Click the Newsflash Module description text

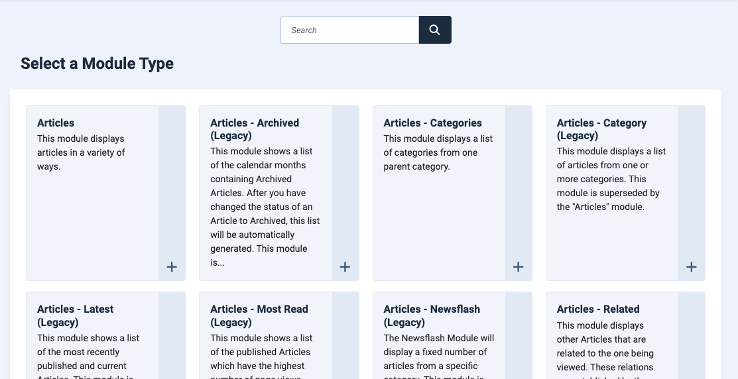(439, 356)
